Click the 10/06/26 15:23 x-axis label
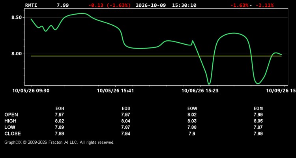The height and width of the screenshot is (158, 296). tap(200, 91)
